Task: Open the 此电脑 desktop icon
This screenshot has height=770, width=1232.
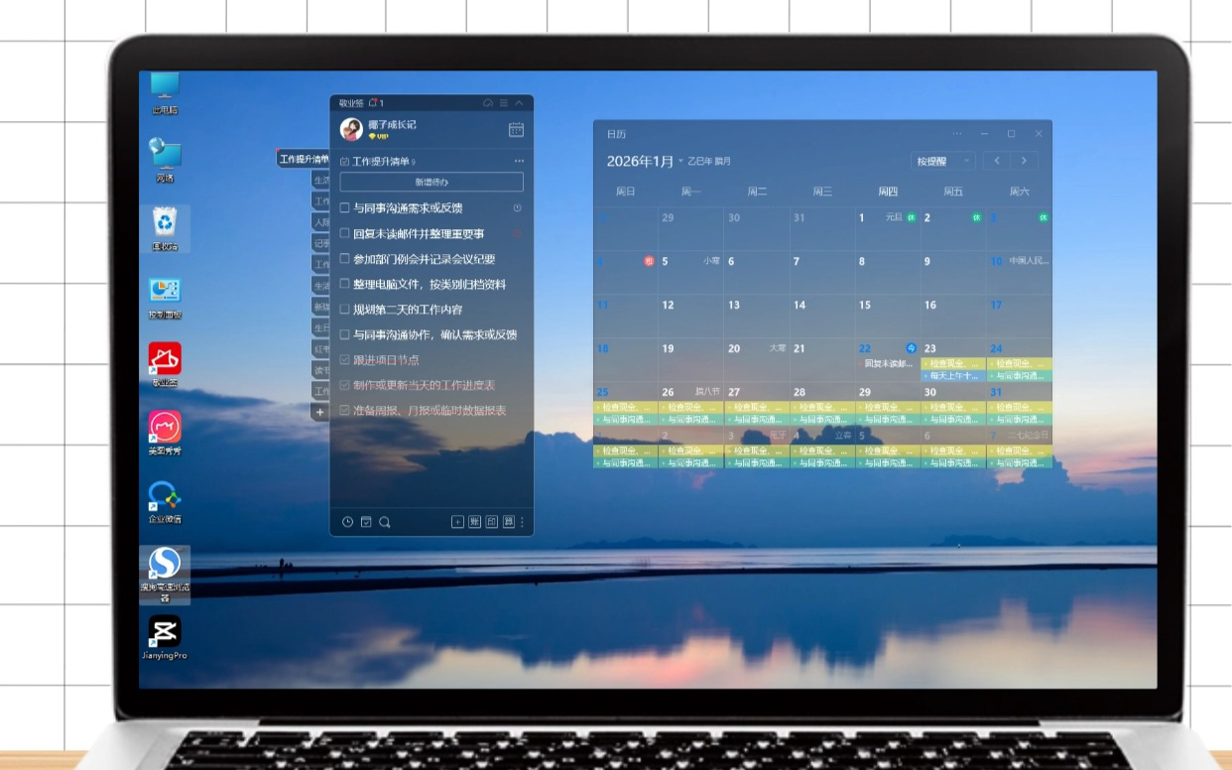Action: click(165, 94)
